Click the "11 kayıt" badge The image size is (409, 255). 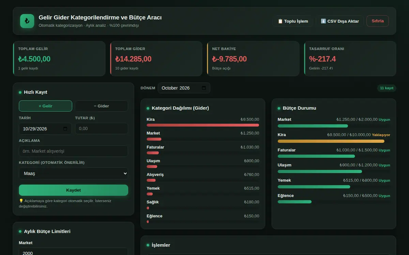387,88
